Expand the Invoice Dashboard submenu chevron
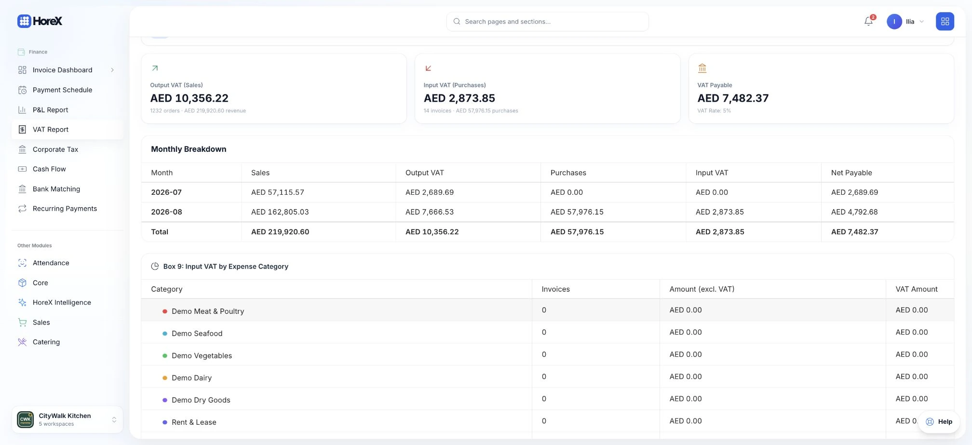 coord(112,70)
